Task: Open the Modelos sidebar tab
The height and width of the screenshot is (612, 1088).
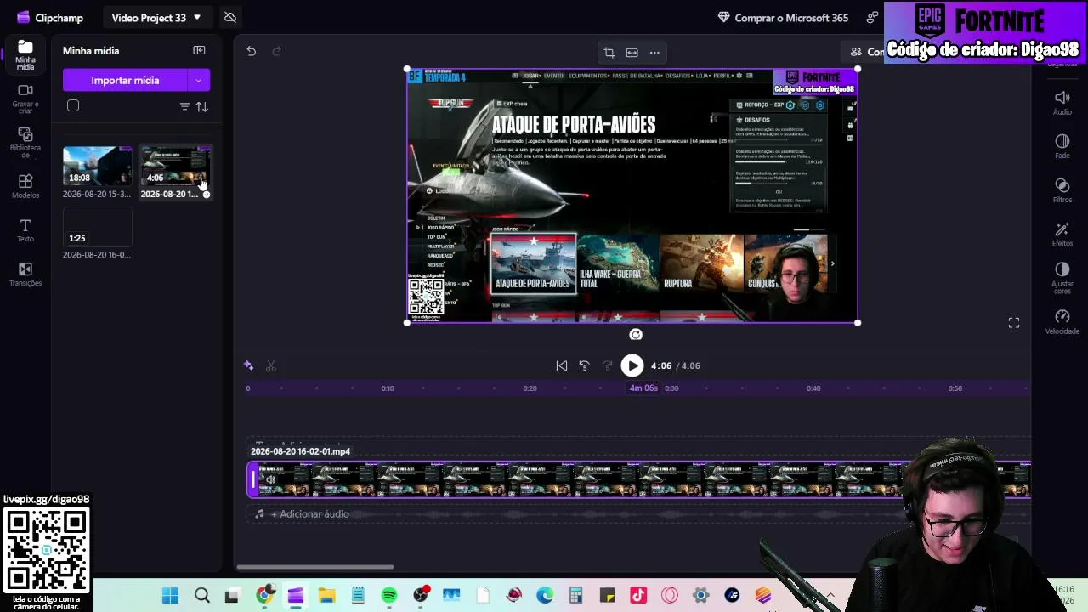Action: click(25, 187)
